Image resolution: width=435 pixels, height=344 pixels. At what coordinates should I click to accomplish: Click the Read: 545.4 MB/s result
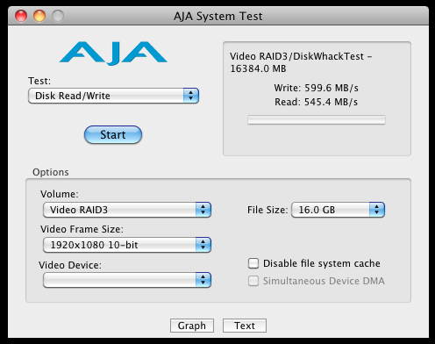point(316,102)
